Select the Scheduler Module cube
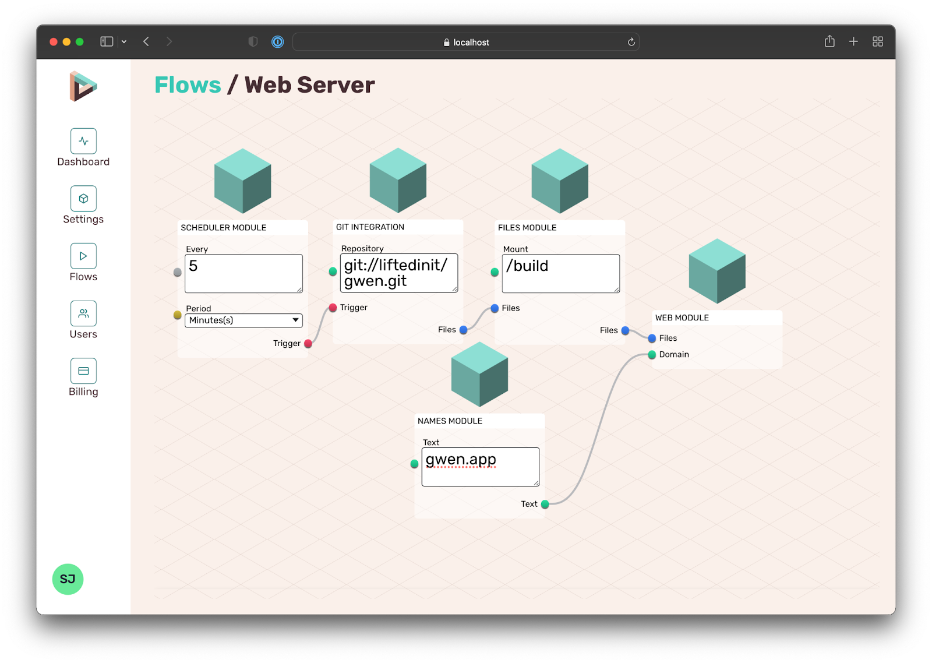 coord(242,181)
